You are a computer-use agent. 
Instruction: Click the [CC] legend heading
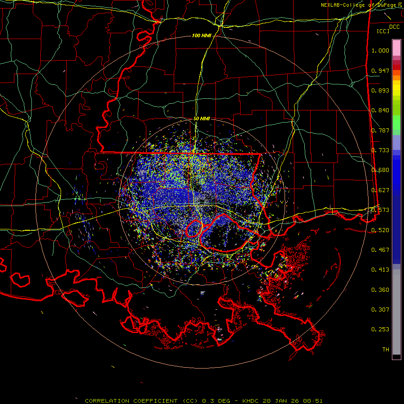coord(383,31)
